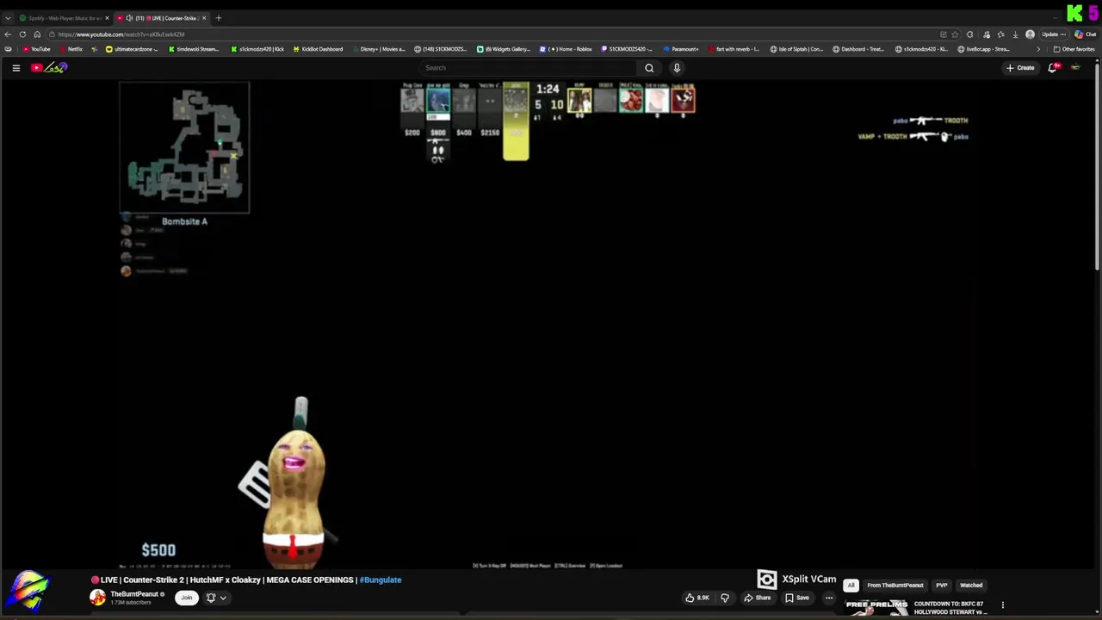Image resolution: width=1102 pixels, height=620 pixels.
Task: Go back with browser back arrow
Action: pos(8,34)
